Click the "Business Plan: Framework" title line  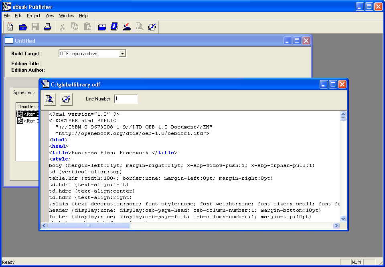click(113, 153)
